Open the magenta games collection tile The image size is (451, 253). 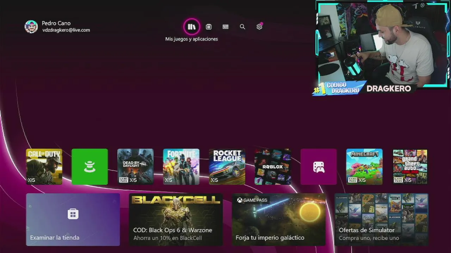click(x=319, y=167)
